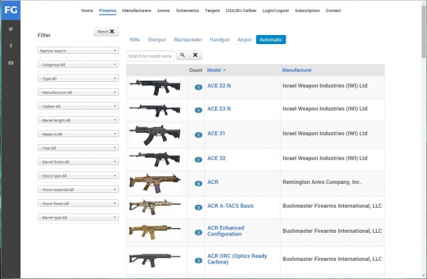Open the Subscription menu item
The height and width of the screenshot is (279, 427).
click(307, 10)
